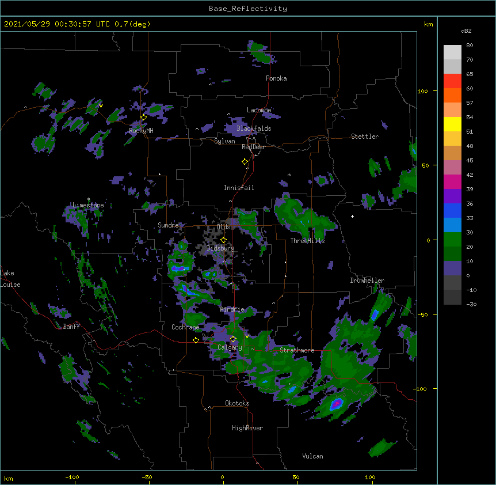The height and width of the screenshot is (485, 496).
Task: Click the Airdrie label
Action: (x=232, y=309)
